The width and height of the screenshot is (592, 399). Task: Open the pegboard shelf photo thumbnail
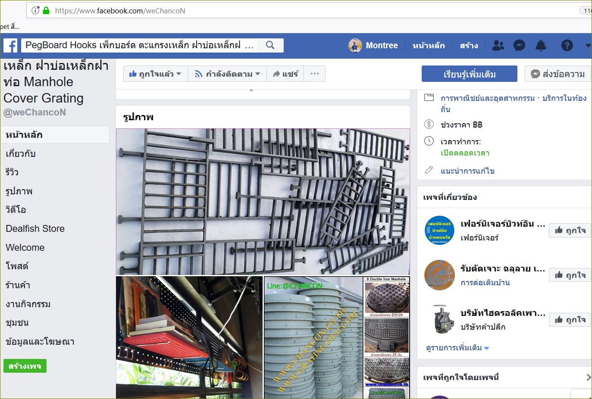pyautogui.click(x=189, y=338)
